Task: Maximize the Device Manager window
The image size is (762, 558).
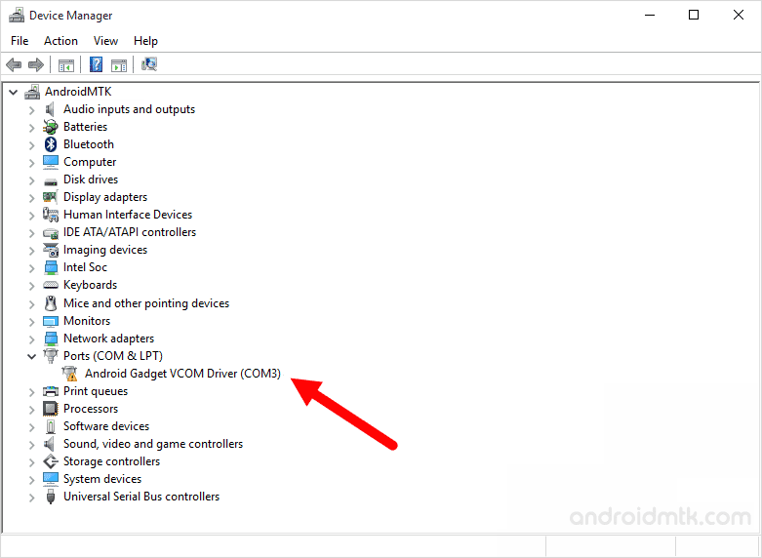Action: point(694,15)
